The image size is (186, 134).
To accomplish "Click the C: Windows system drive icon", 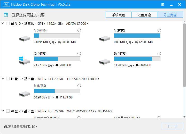I will [24, 61].
